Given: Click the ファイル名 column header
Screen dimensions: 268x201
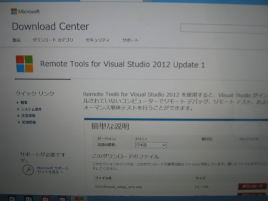Looking at the screenshot, I should click(x=103, y=178).
